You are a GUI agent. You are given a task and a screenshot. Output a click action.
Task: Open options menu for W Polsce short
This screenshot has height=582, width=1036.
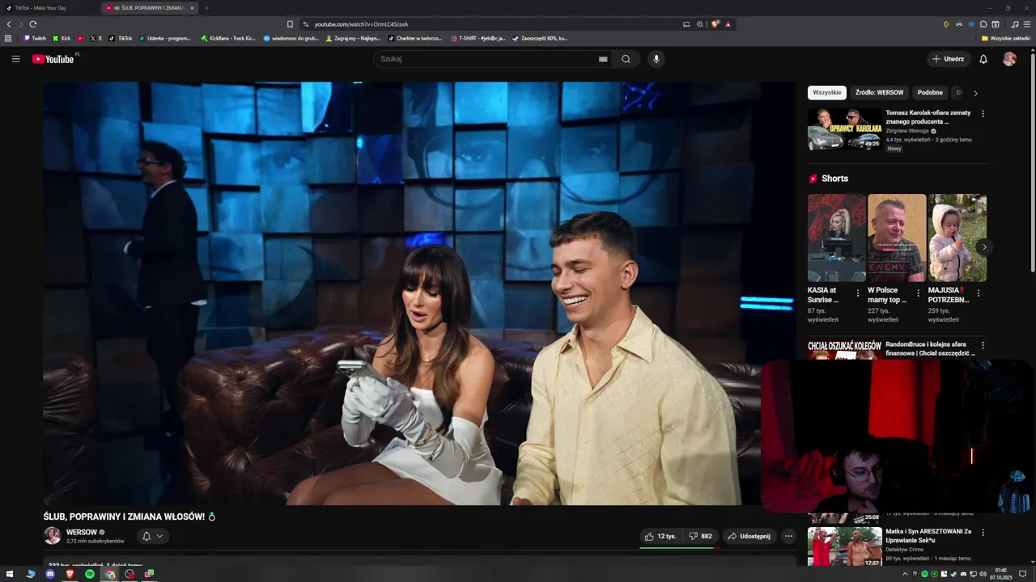point(918,293)
